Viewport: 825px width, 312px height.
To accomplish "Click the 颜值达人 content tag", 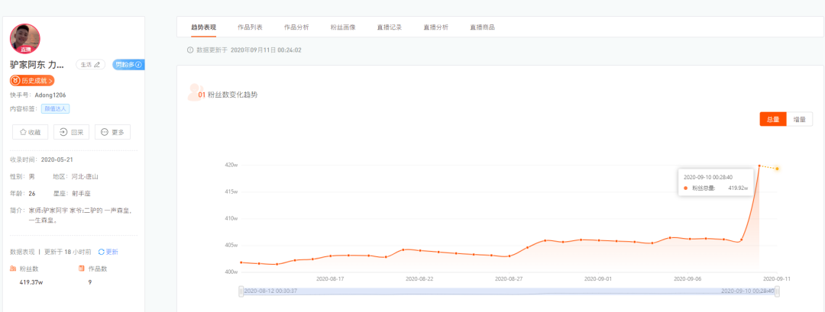I will (56, 109).
